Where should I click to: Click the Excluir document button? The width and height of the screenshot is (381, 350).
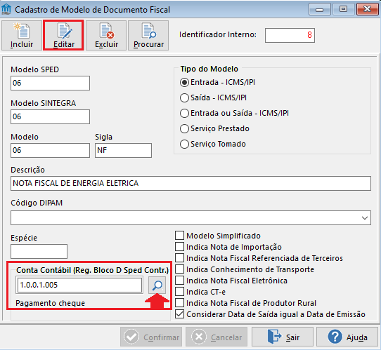106,35
